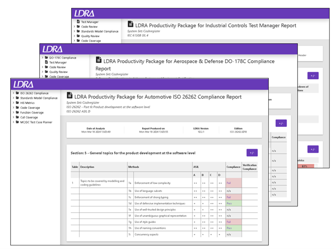Click the LDRA logo in Industrial Controls window

(84, 13)
